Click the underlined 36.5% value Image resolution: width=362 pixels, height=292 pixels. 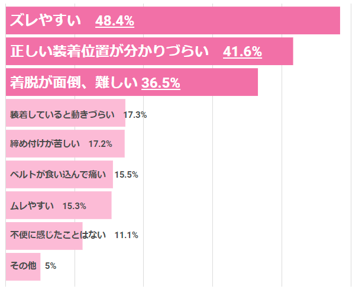click(x=161, y=83)
